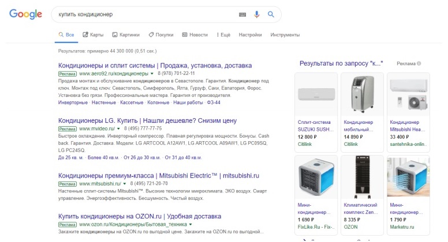Open the Покупки tab

[161, 35]
